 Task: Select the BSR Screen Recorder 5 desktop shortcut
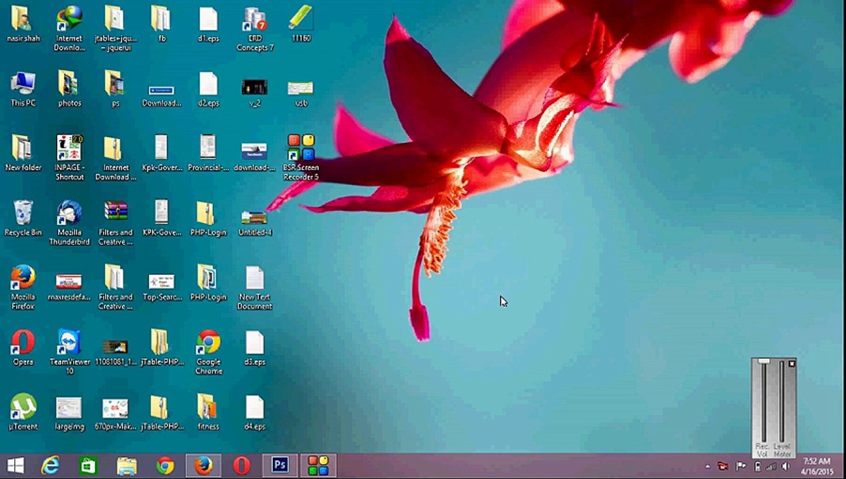click(301, 149)
